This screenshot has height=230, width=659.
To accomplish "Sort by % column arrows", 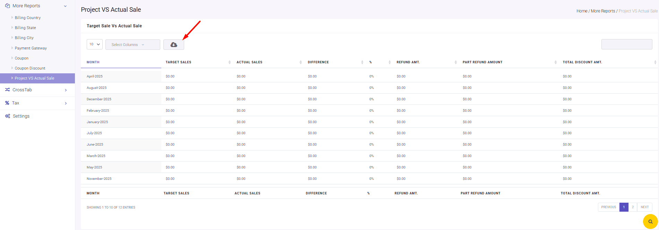I will point(390,62).
